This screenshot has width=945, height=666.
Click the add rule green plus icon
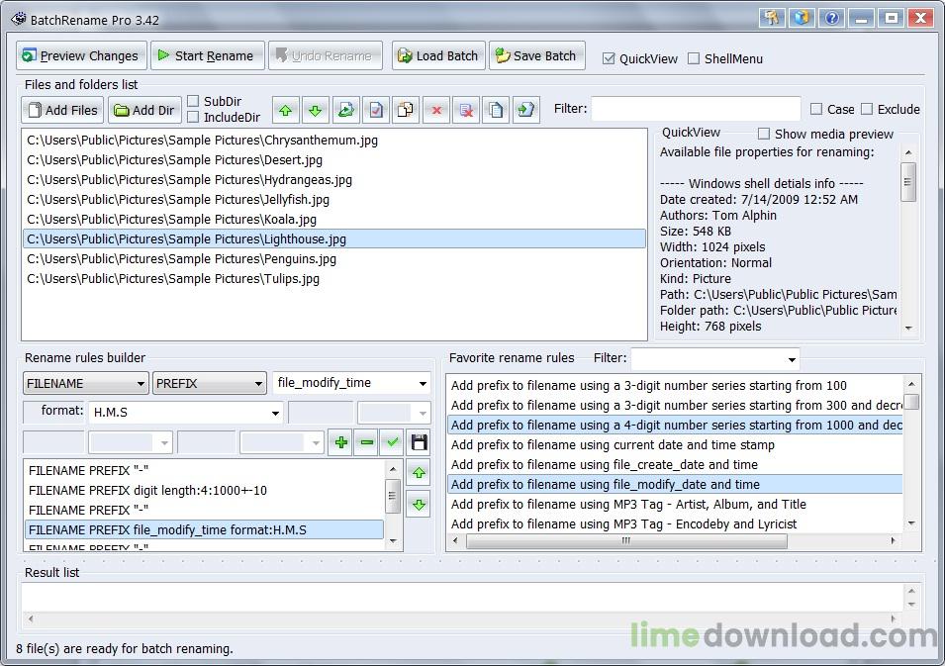(x=340, y=442)
